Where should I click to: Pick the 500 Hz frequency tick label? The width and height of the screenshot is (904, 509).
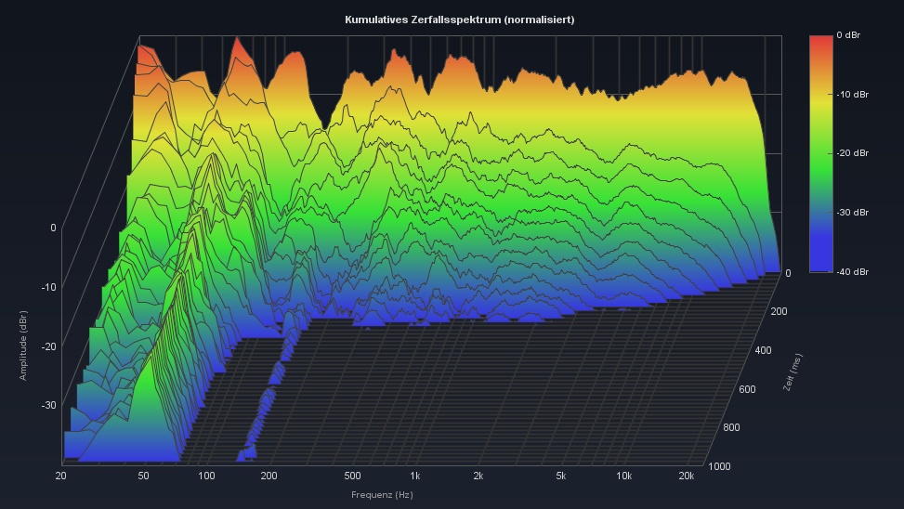click(x=352, y=476)
